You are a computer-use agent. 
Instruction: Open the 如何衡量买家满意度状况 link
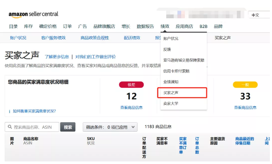(x=35, y=111)
